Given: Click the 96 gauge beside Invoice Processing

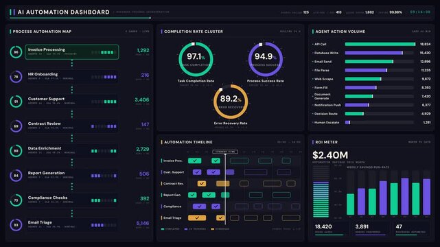Looking at the screenshot, I should coord(16,52).
